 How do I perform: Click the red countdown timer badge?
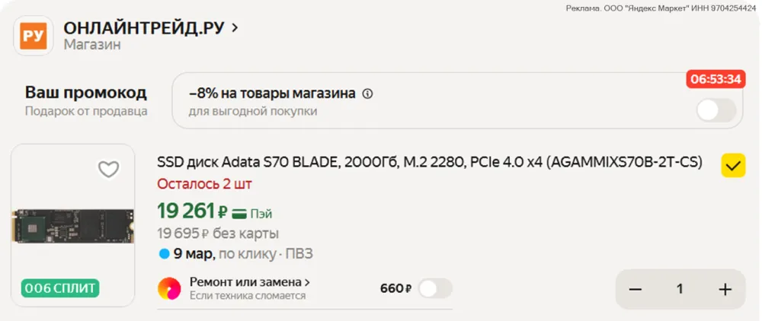(716, 79)
